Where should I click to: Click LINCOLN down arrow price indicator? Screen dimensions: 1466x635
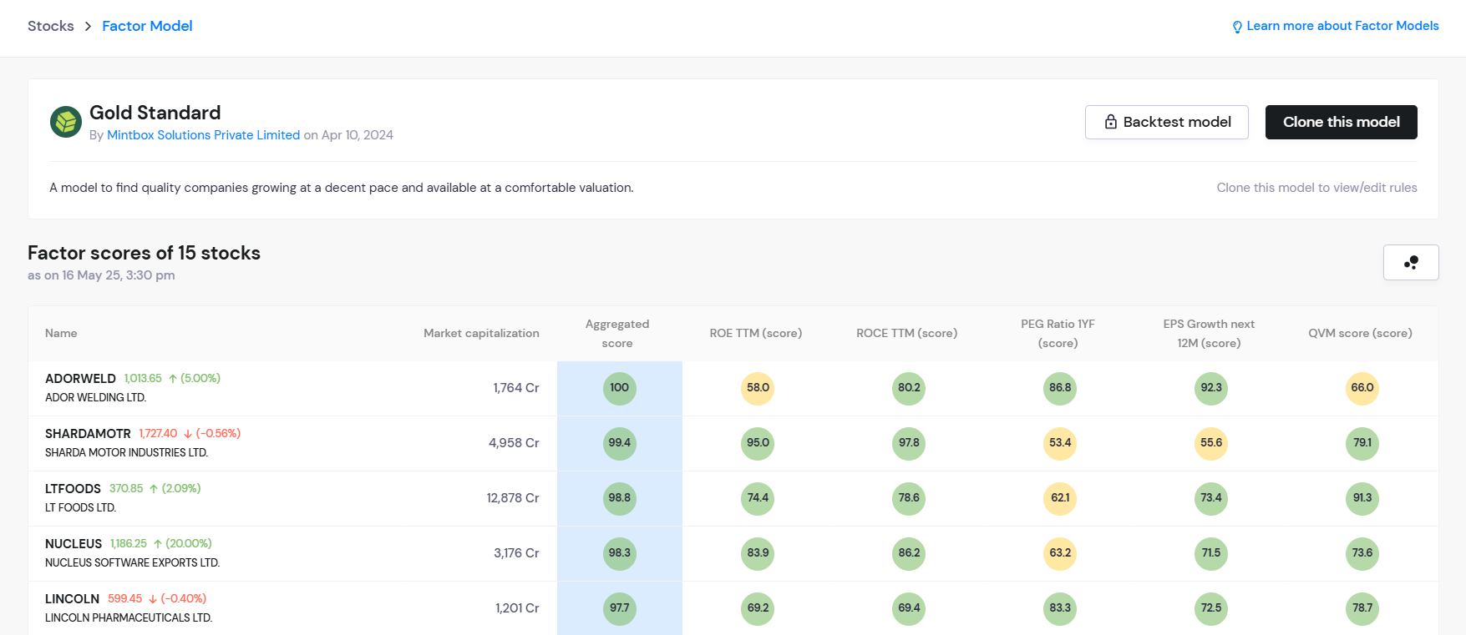(x=153, y=599)
